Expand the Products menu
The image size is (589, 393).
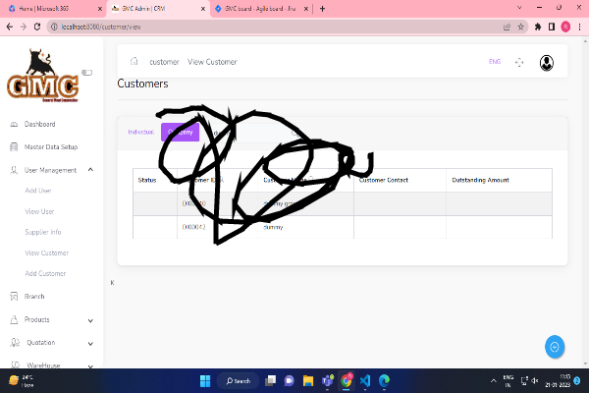90,320
